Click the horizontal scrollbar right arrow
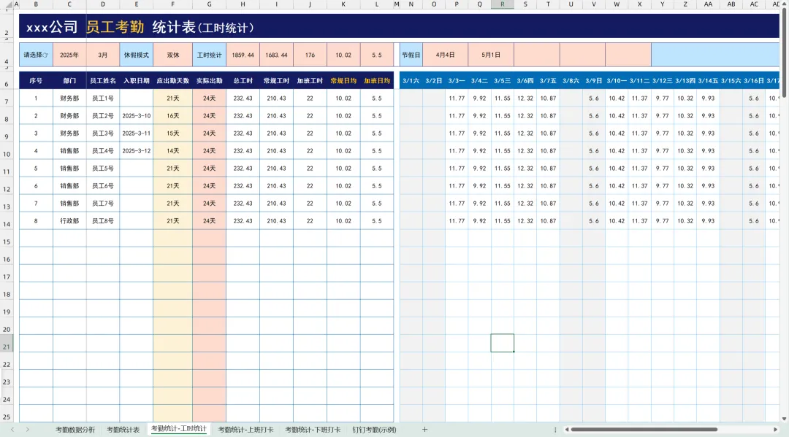This screenshot has height=437, width=789. coord(775,430)
